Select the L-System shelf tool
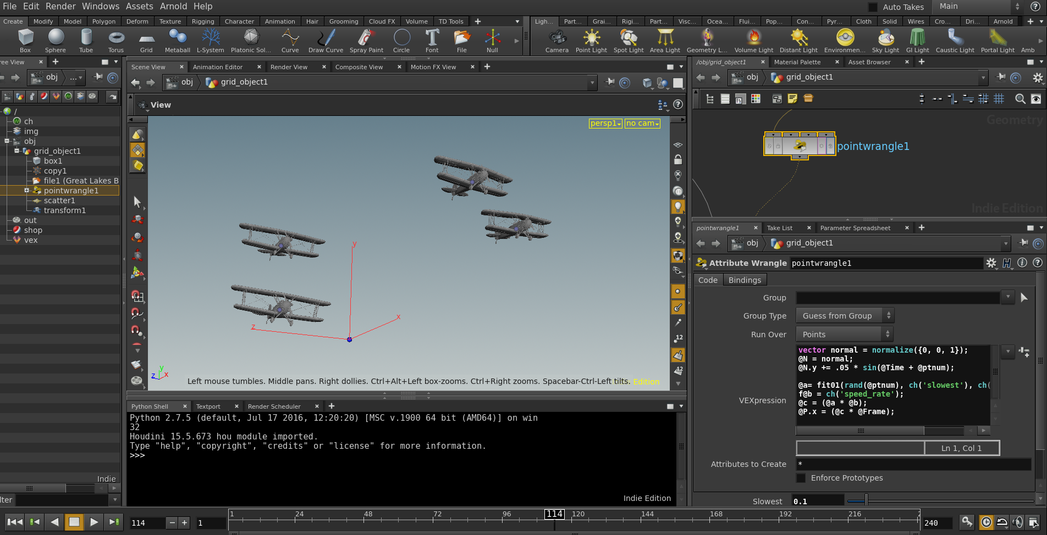This screenshot has height=535, width=1047. point(211,41)
